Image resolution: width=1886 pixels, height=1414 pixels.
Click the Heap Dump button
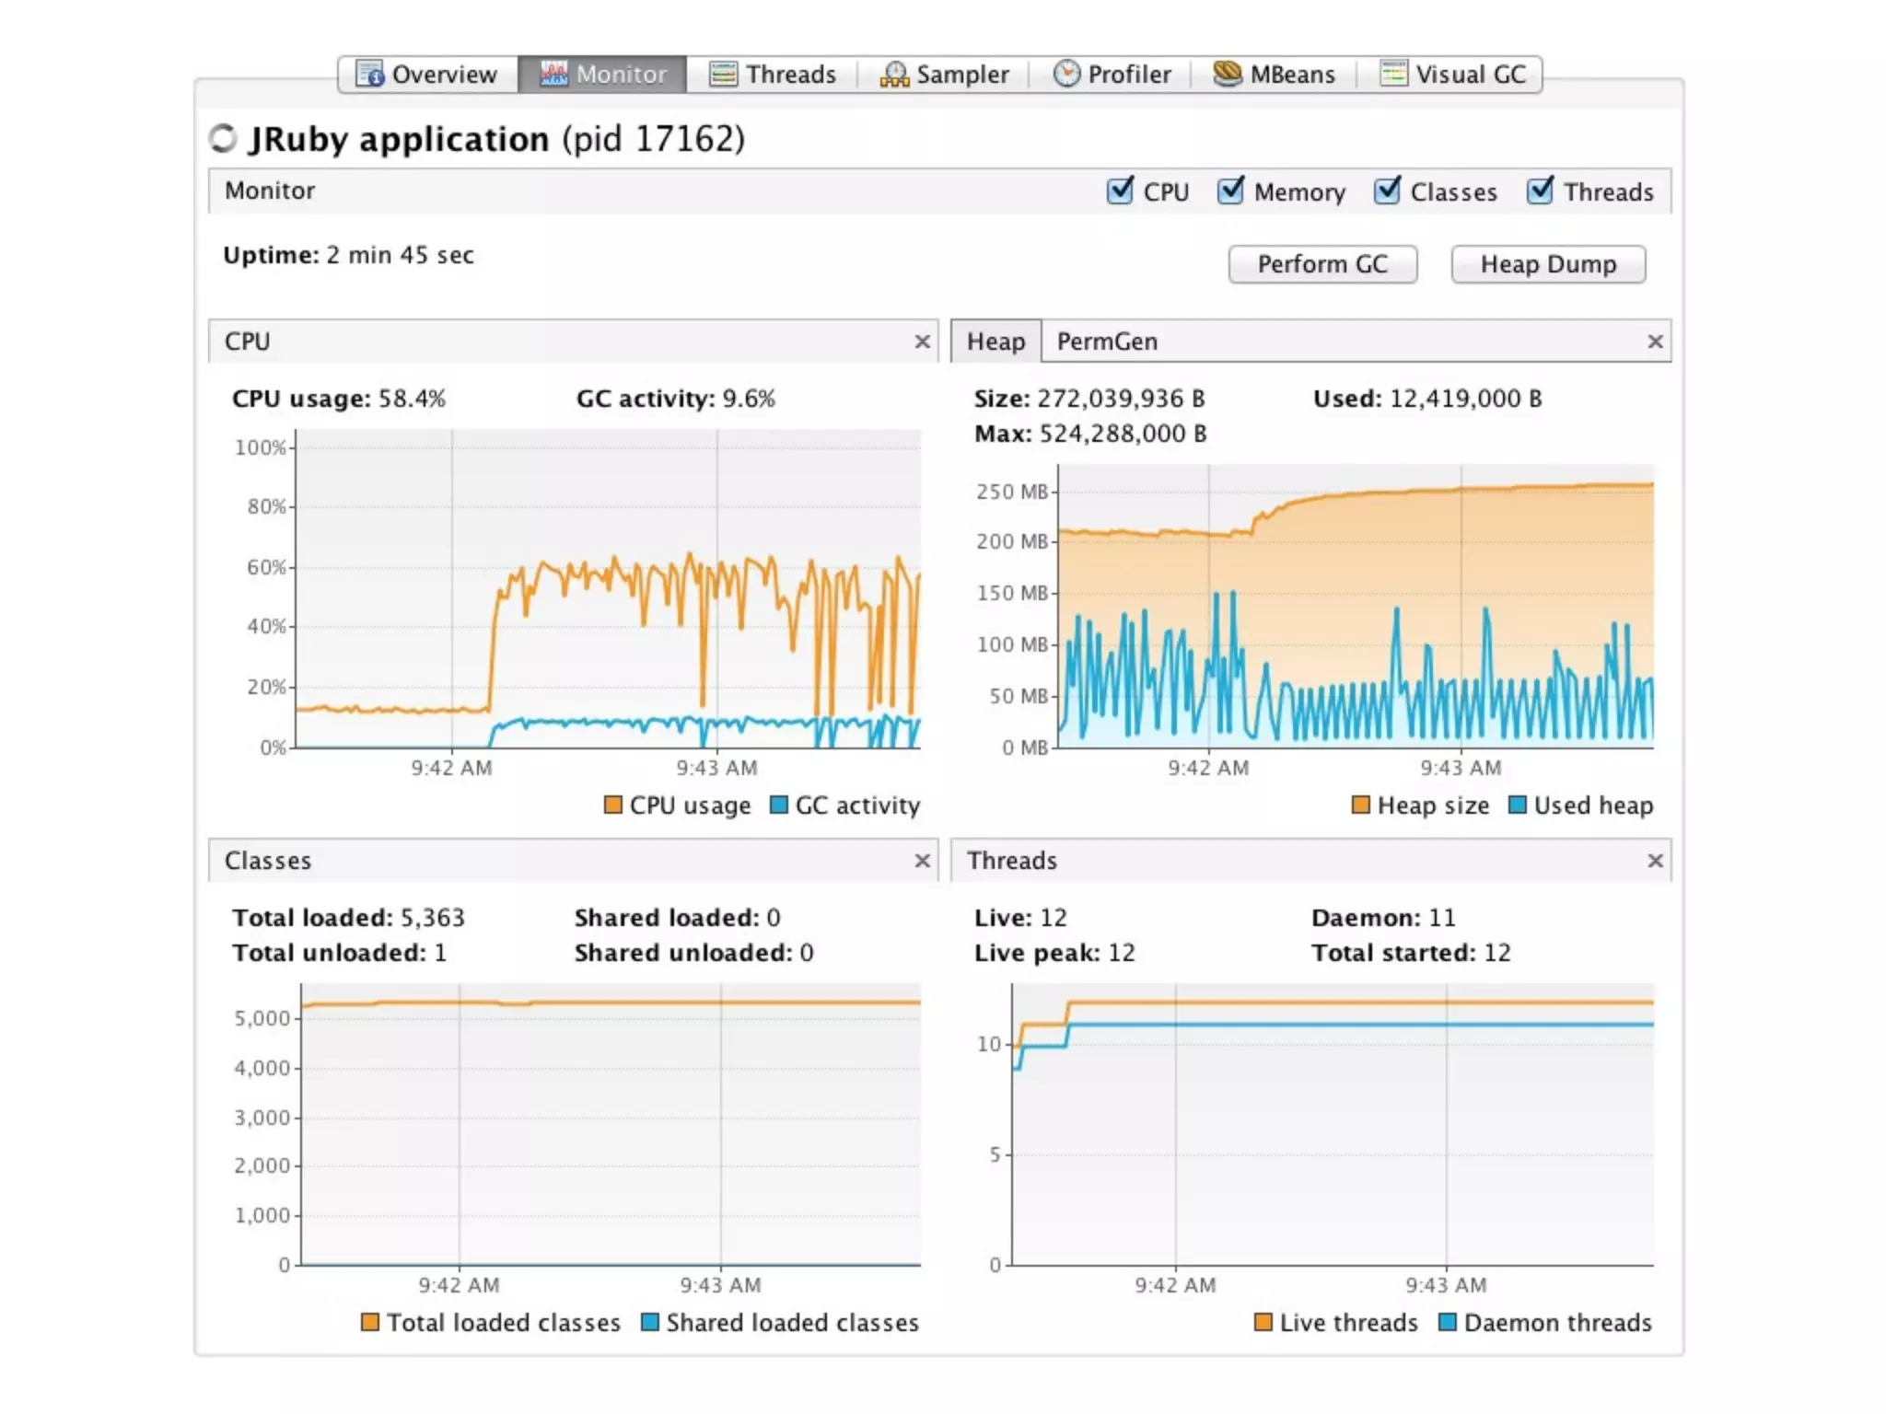click(x=1548, y=265)
